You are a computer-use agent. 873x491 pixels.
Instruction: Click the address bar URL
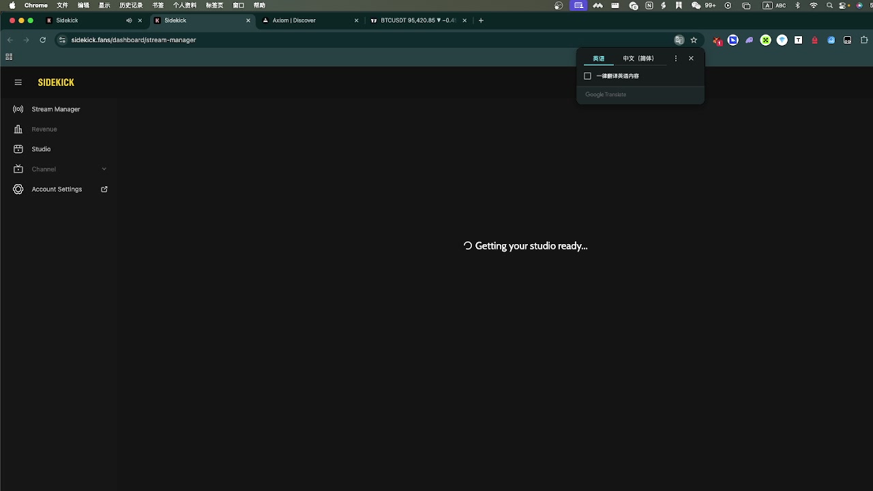click(x=134, y=40)
